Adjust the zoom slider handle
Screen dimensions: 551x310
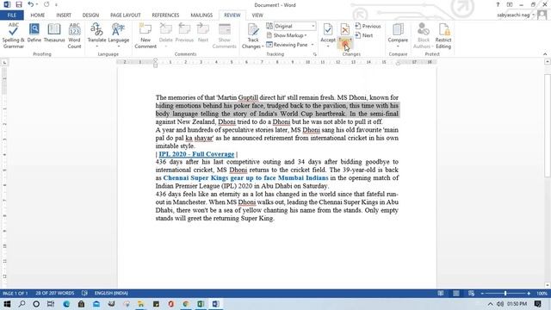(505, 293)
